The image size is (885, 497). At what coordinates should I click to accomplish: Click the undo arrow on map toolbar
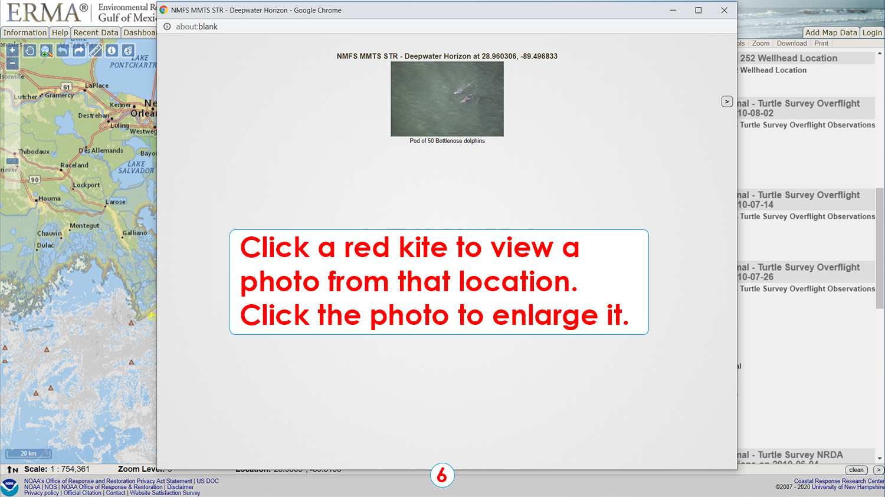(63, 50)
